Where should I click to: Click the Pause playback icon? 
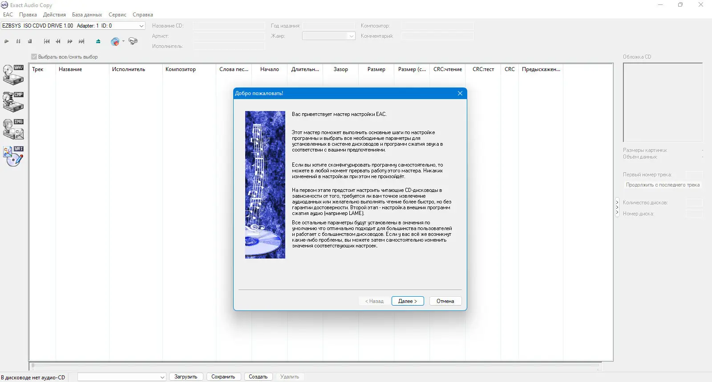[x=18, y=41]
